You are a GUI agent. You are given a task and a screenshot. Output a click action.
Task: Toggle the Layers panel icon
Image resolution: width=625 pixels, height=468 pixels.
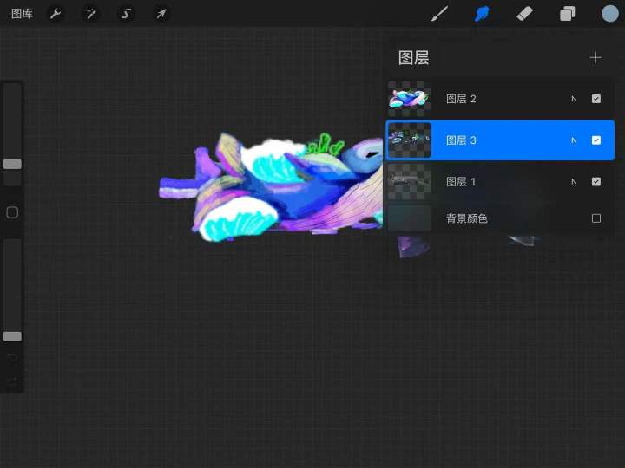(x=567, y=14)
